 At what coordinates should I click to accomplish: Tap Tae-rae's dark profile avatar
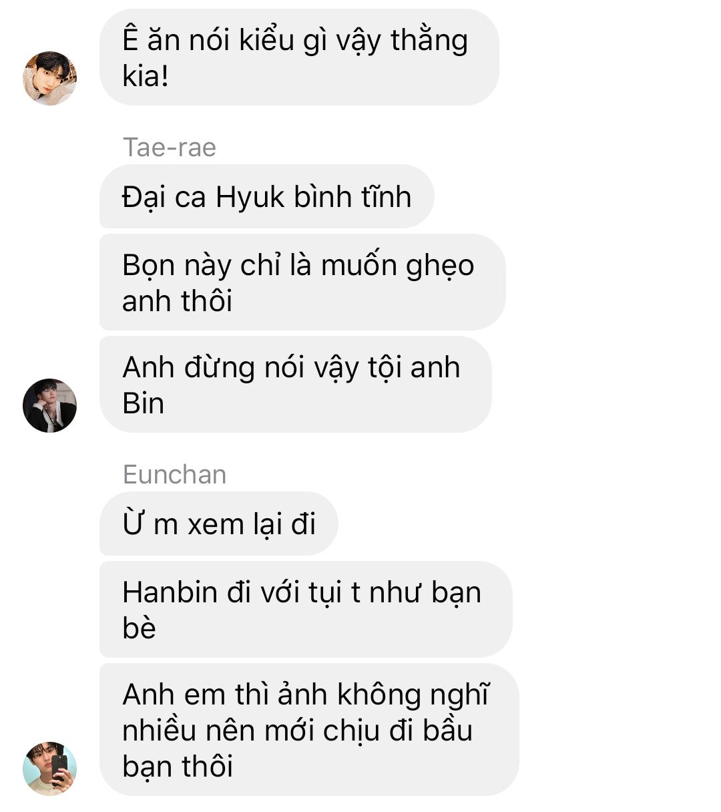pyautogui.click(x=50, y=405)
